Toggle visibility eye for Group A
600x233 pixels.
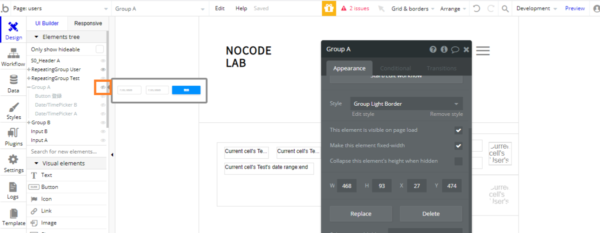click(x=103, y=87)
